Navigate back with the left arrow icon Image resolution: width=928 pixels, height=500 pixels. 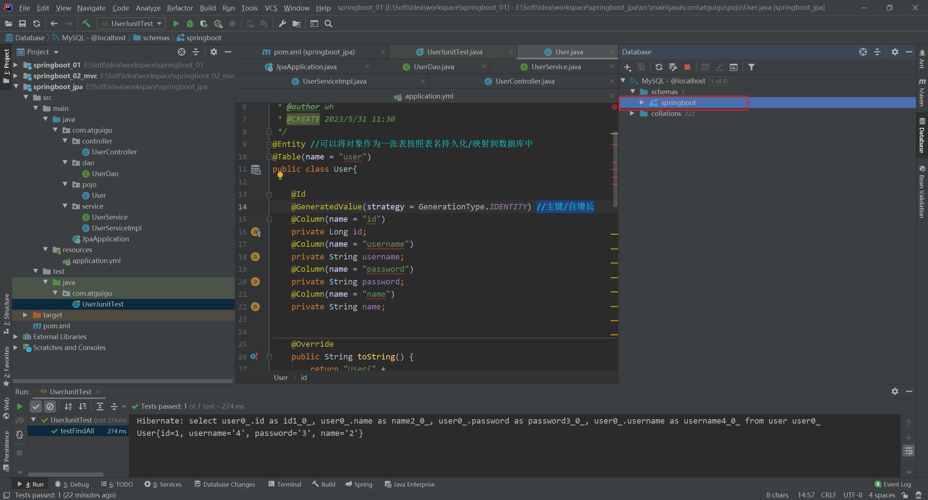54,24
